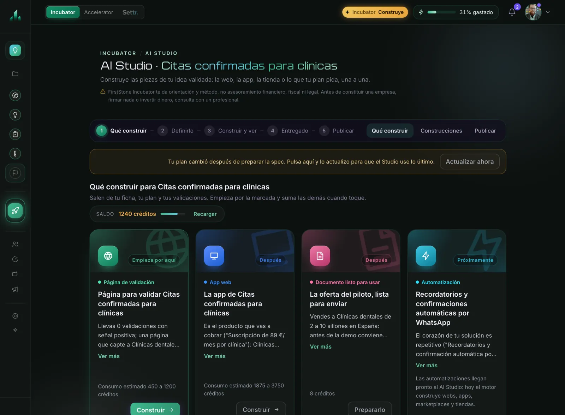Screen dimensions: 565x415
Task: Open the megaphone marketing icon
Action: point(15,289)
